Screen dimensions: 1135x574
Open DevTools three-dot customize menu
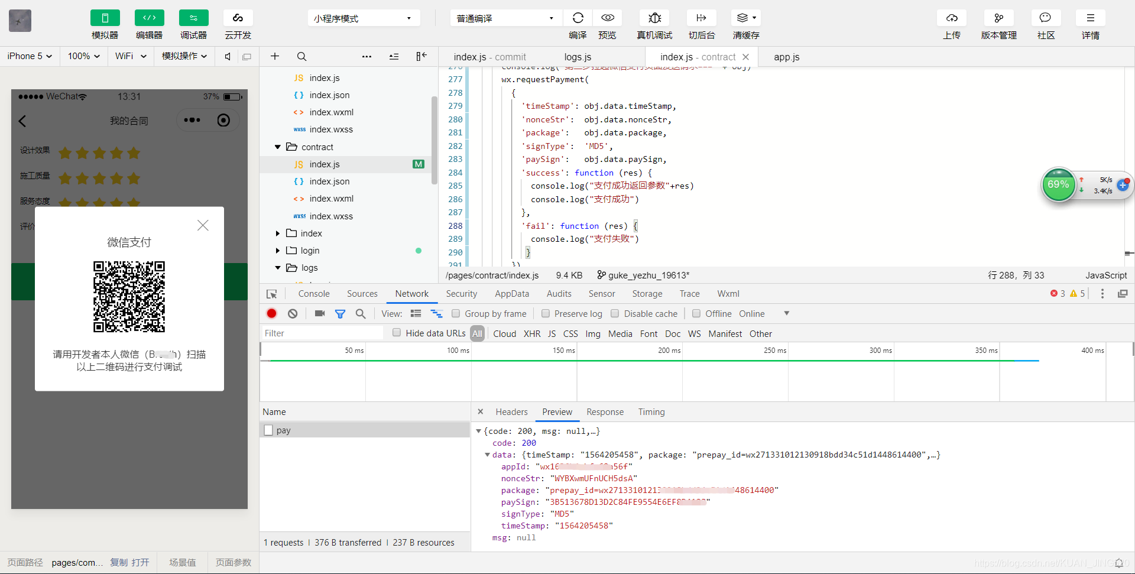tap(1102, 294)
